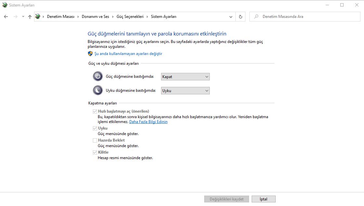Viewport: 364px width, 206px height.
Task: Open Uyku düğmesine bastığımda Uyku dropdown
Action: coord(185,90)
